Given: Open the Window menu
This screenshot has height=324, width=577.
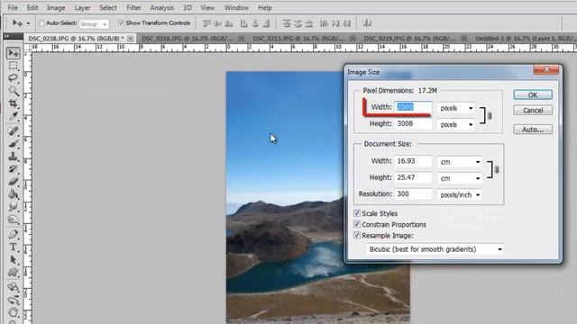Looking at the screenshot, I should coord(236,7).
